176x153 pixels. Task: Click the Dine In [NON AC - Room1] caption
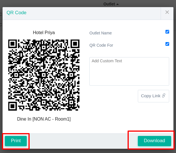point(44,119)
